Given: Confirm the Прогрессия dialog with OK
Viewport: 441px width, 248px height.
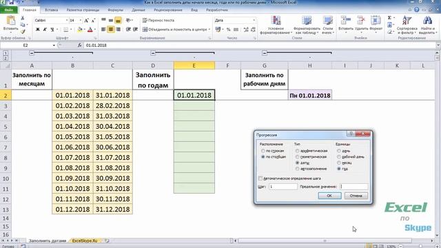Looking at the screenshot, I should (329, 196).
